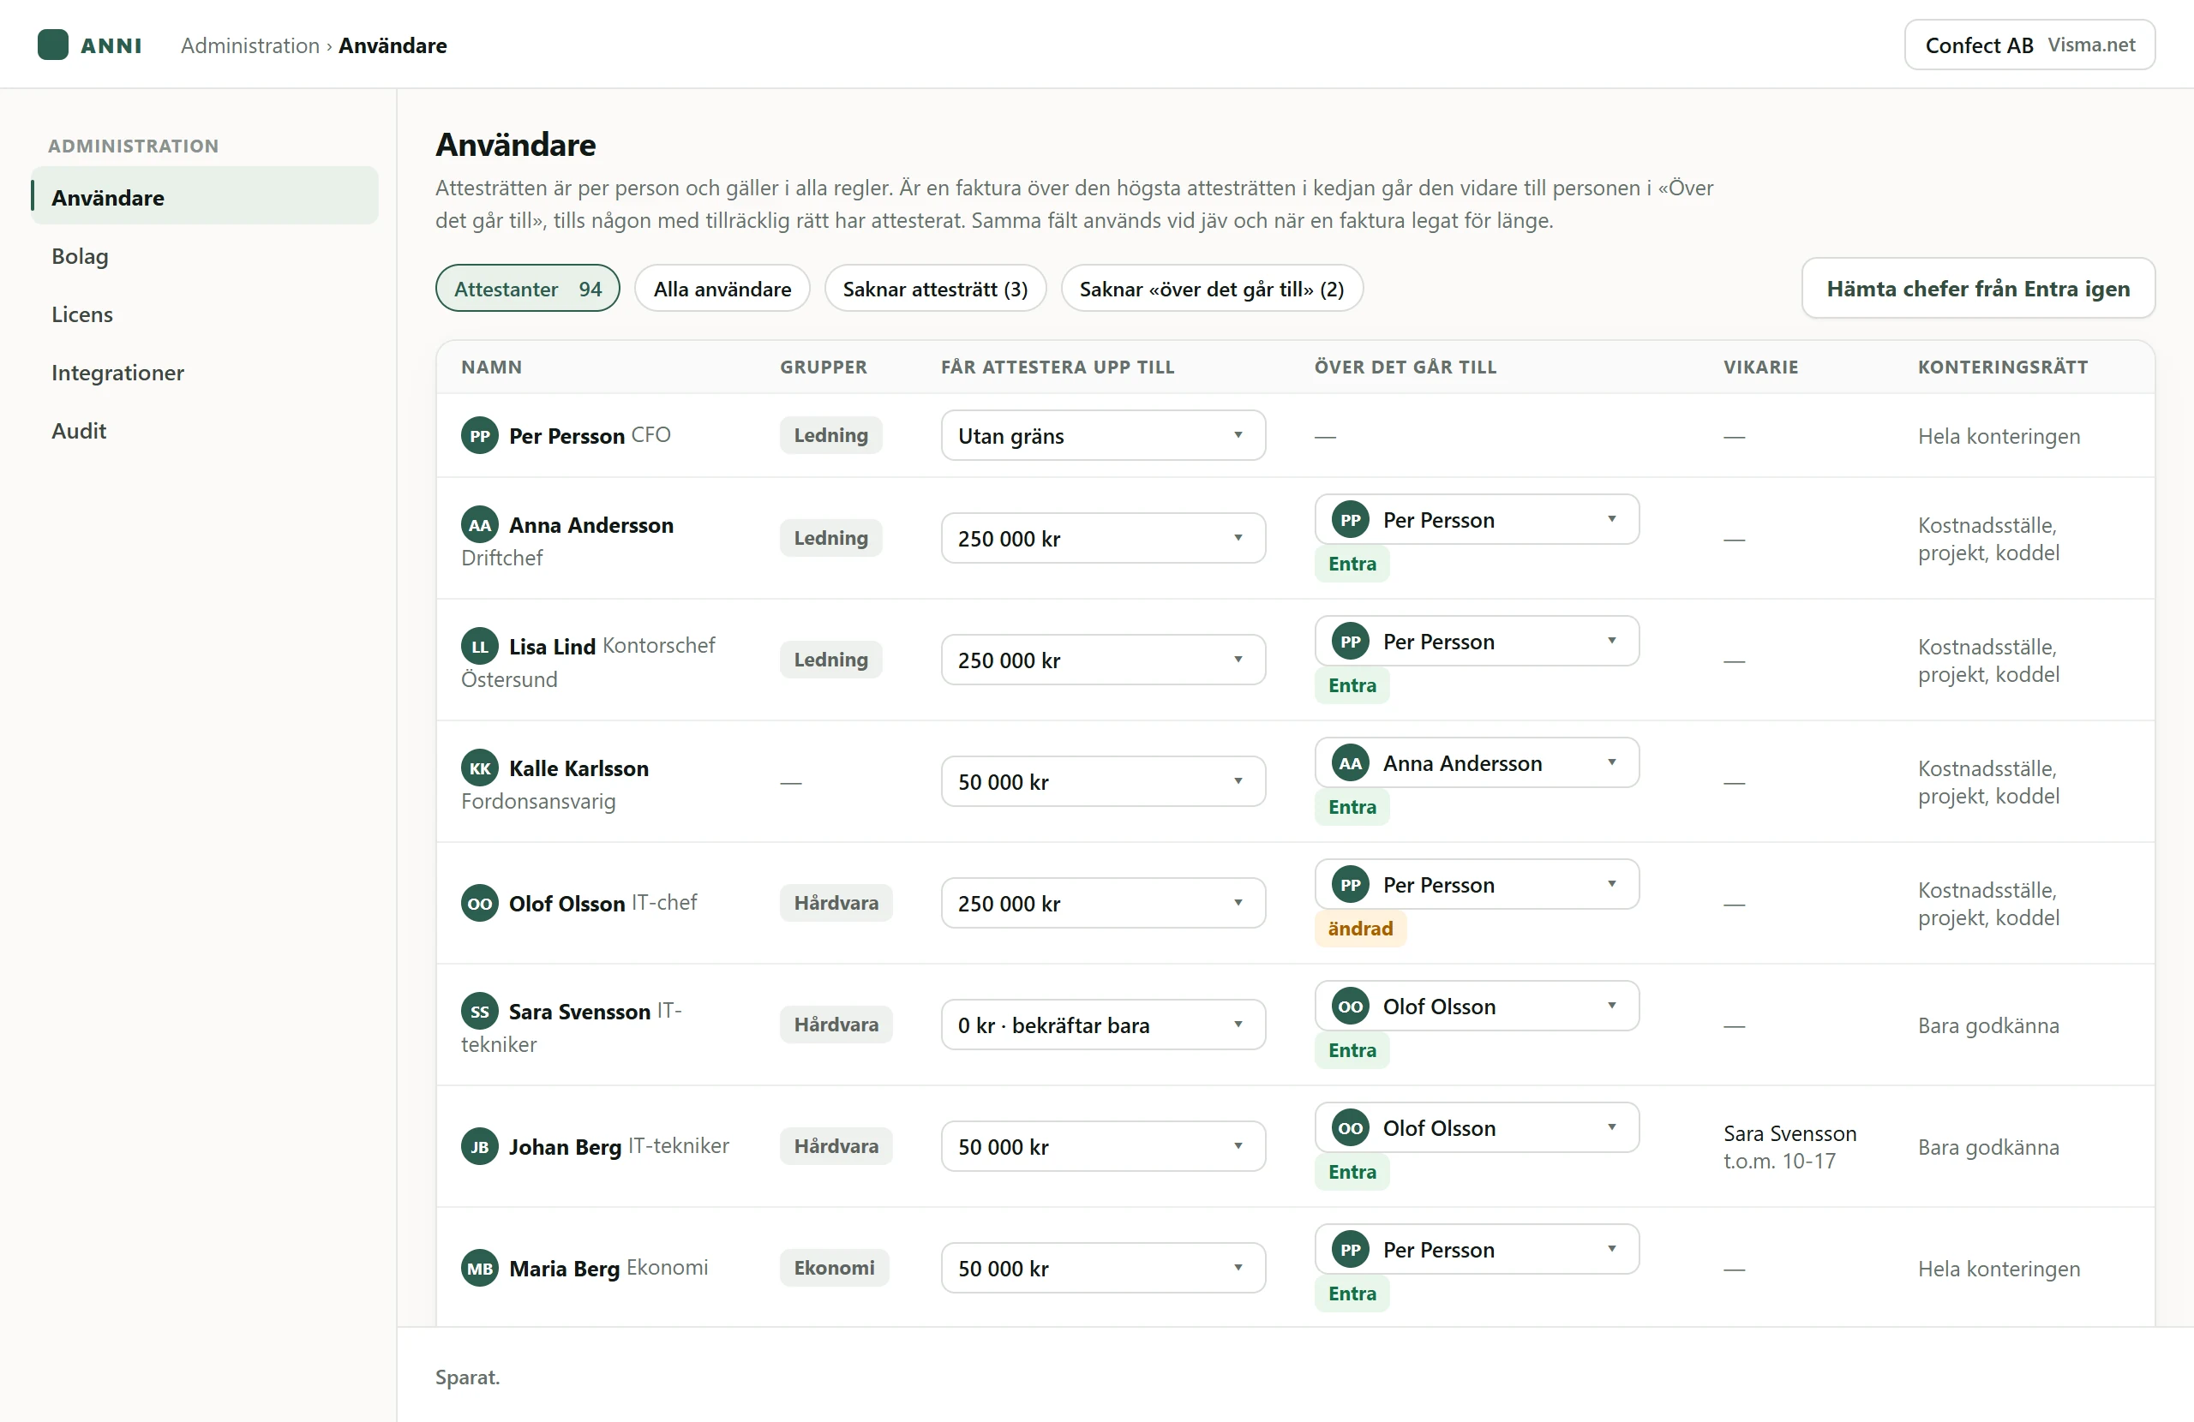Open Johan Berg's 50 000 kr limit dropdown
Viewport: 2194px width, 1422px height.
tap(1102, 1146)
